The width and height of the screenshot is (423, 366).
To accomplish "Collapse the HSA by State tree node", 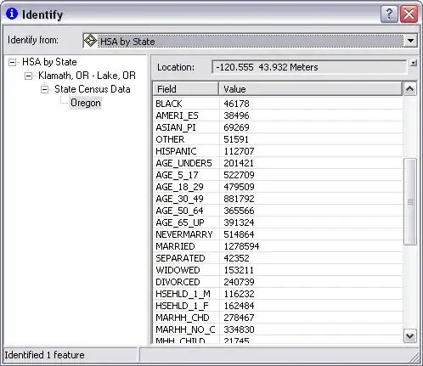I will pos(12,62).
